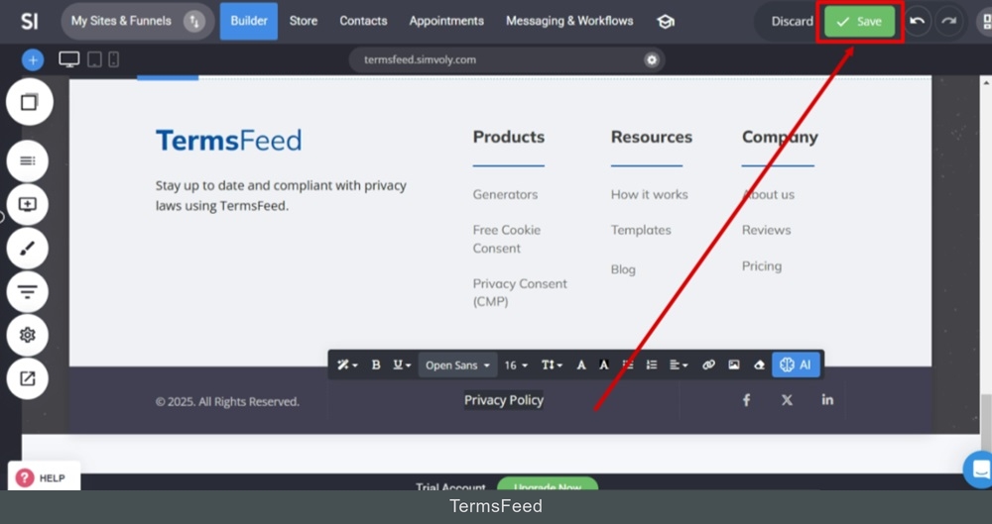Open the Contacts menu

363,21
